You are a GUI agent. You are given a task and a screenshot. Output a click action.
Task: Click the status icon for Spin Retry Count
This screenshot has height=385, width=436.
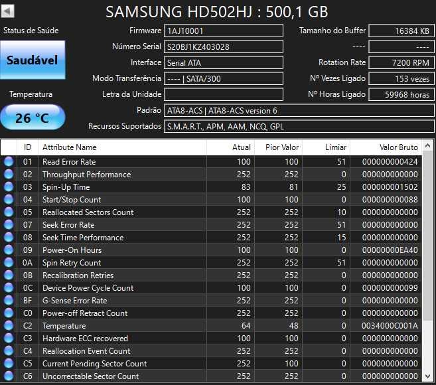[x=9, y=263]
